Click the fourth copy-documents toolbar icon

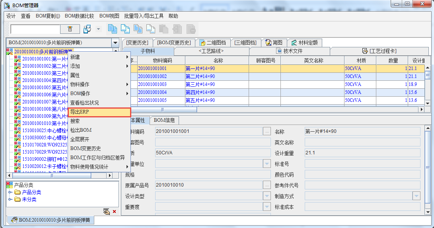pyautogui.click(x=151, y=29)
